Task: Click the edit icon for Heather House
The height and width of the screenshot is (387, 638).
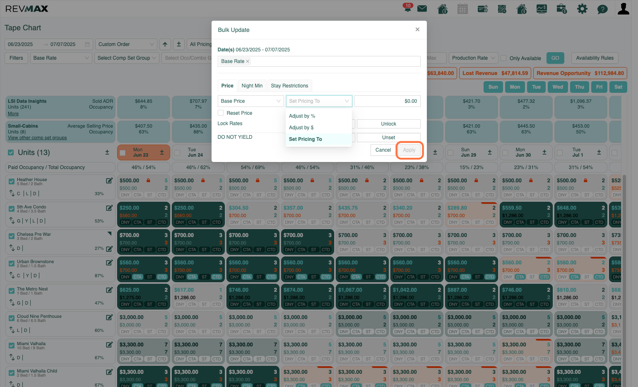Action: (x=109, y=181)
